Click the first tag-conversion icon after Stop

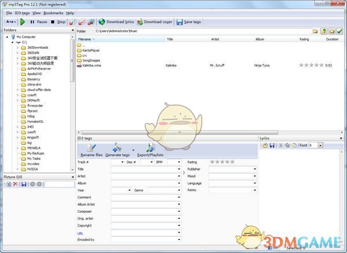tap(73, 22)
